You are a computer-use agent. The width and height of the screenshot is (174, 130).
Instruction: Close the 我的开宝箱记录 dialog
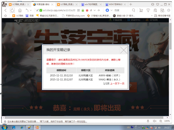pos(124,50)
